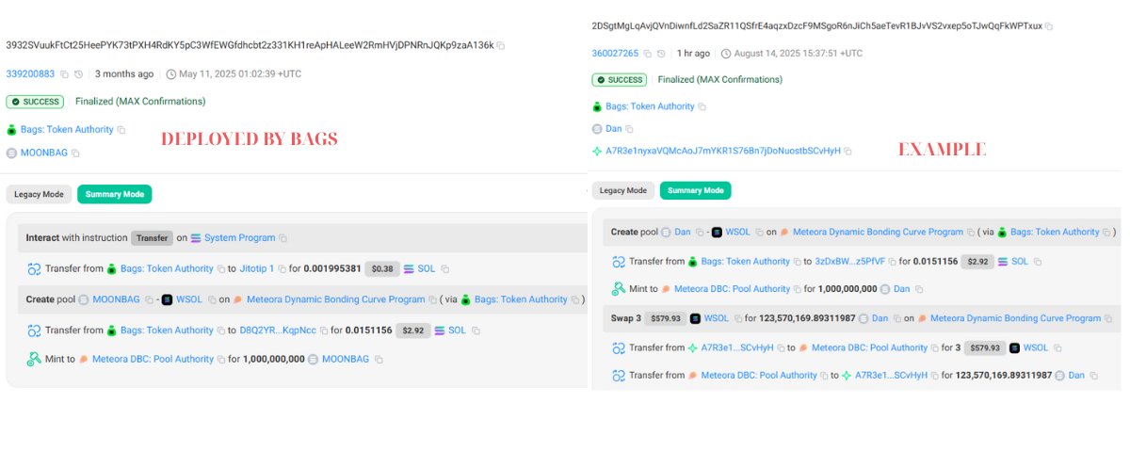
Task: Copy the transaction signature ending in 9zaA136k
Action: (x=501, y=45)
